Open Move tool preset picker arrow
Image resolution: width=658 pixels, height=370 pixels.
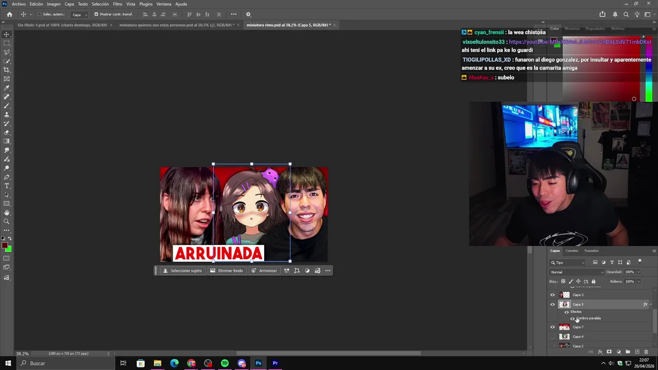coord(31,14)
